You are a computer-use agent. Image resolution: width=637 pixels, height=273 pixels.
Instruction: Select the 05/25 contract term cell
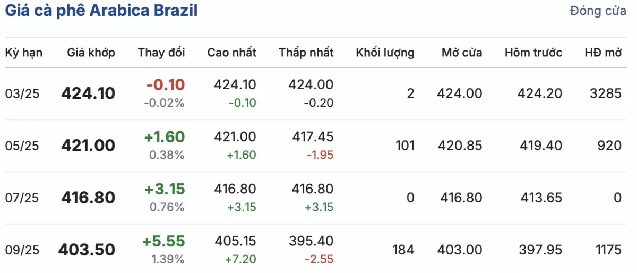tap(22, 146)
